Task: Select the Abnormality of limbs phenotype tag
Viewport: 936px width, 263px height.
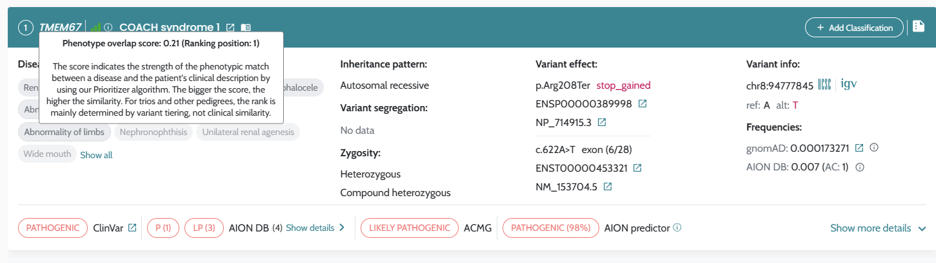Action: coord(64,132)
